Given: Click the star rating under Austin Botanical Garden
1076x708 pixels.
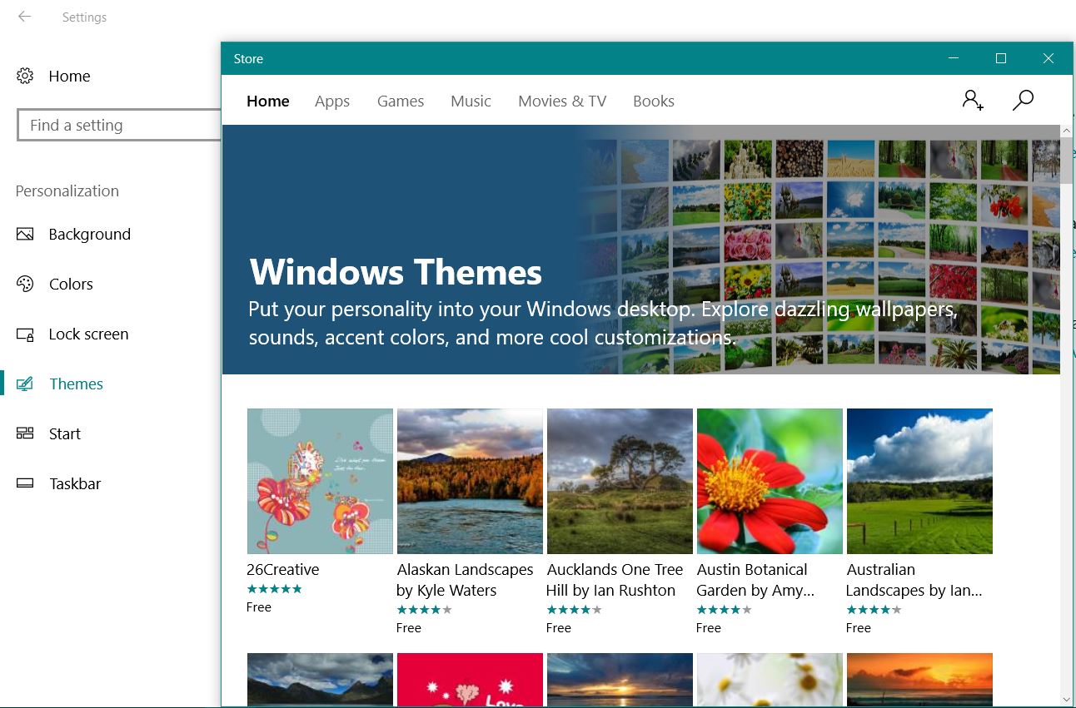Looking at the screenshot, I should [724, 610].
